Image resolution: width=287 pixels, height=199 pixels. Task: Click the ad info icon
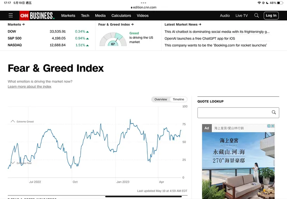click(269, 126)
